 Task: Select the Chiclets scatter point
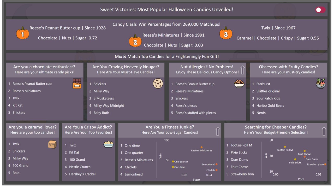217,170
